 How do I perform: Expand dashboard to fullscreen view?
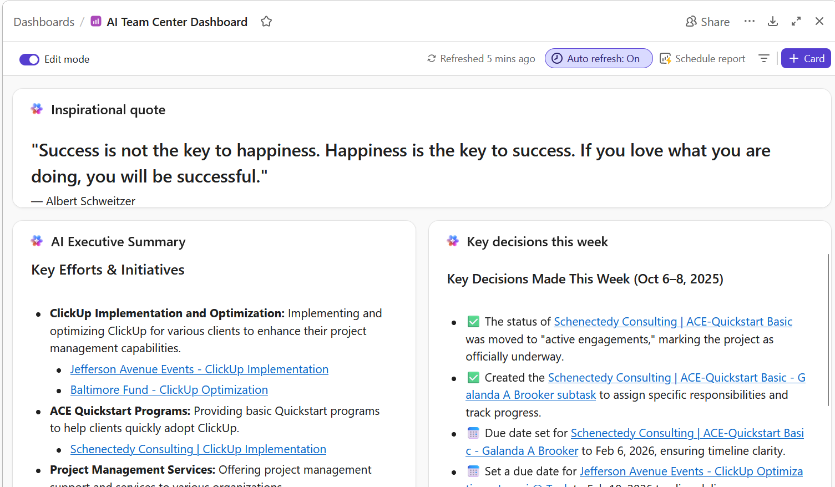pos(796,22)
